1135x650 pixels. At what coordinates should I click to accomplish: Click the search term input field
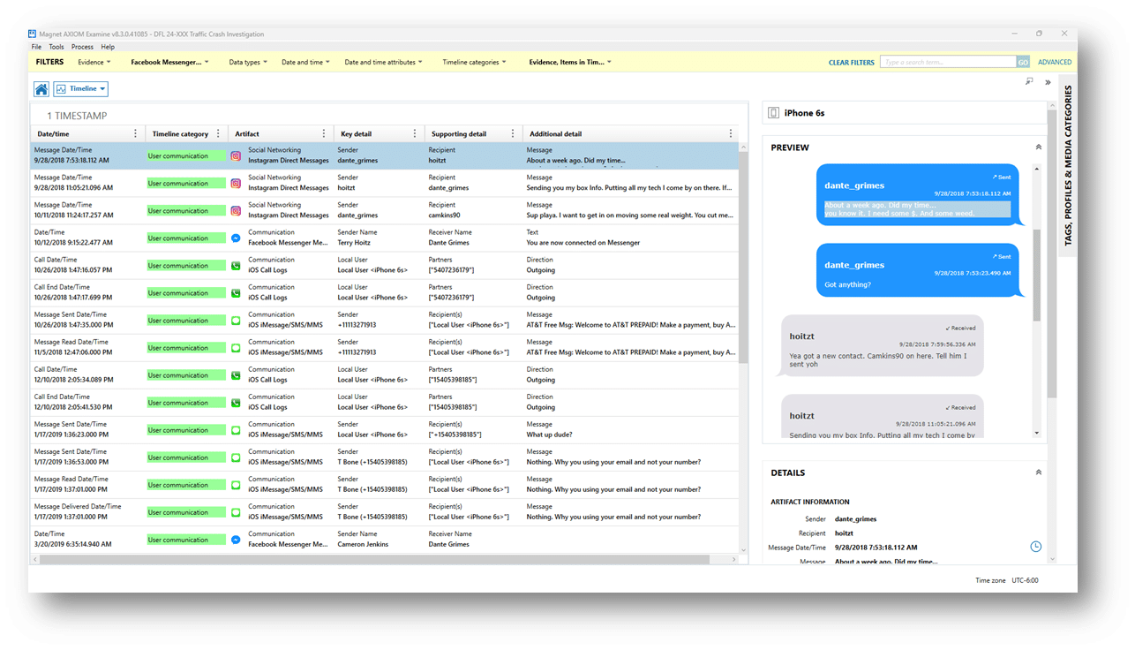tap(948, 63)
